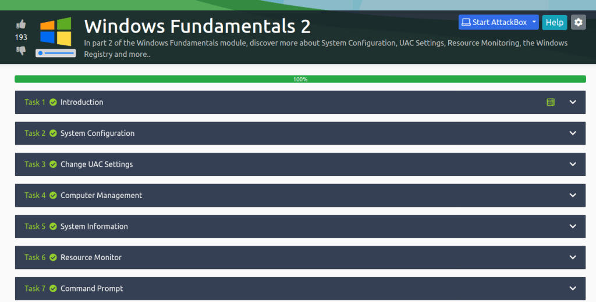
Task: Click the 100% green progress bar
Action: point(300,79)
